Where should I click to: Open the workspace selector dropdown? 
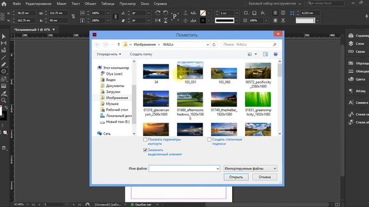275,3
